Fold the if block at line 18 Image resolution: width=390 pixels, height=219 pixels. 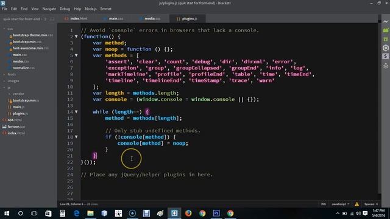pos(76,137)
